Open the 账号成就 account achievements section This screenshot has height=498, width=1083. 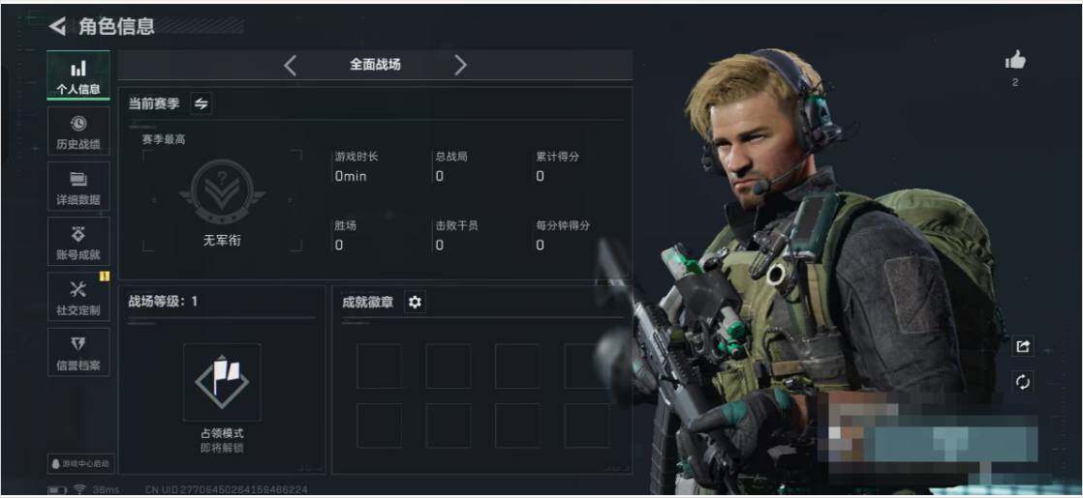78,242
